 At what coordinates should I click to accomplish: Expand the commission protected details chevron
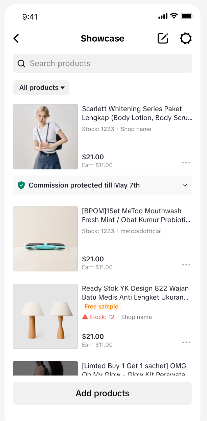coord(185,185)
